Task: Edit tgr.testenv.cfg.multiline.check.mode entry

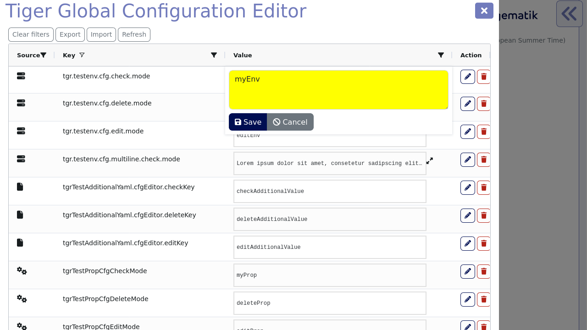Action: click(468, 159)
